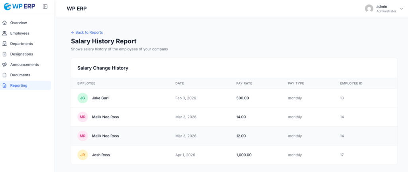Click the Overview home icon
The width and height of the screenshot is (408, 172).
coord(4,23)
